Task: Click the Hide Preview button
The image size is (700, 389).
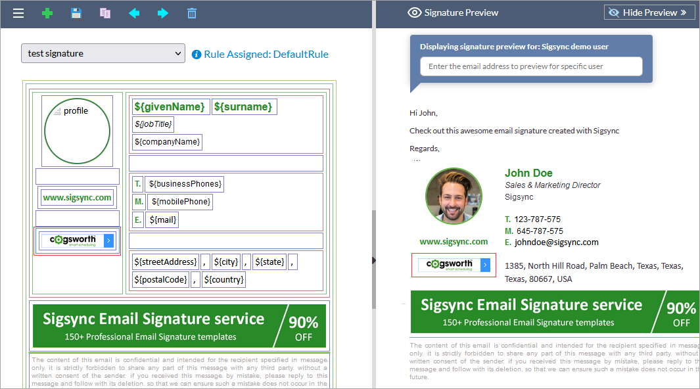Action: tap(649, 12)
